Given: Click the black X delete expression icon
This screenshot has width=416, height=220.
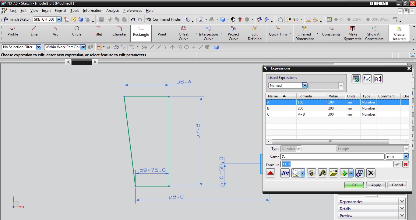Looking at the screenshot, I should pos(371,173).
